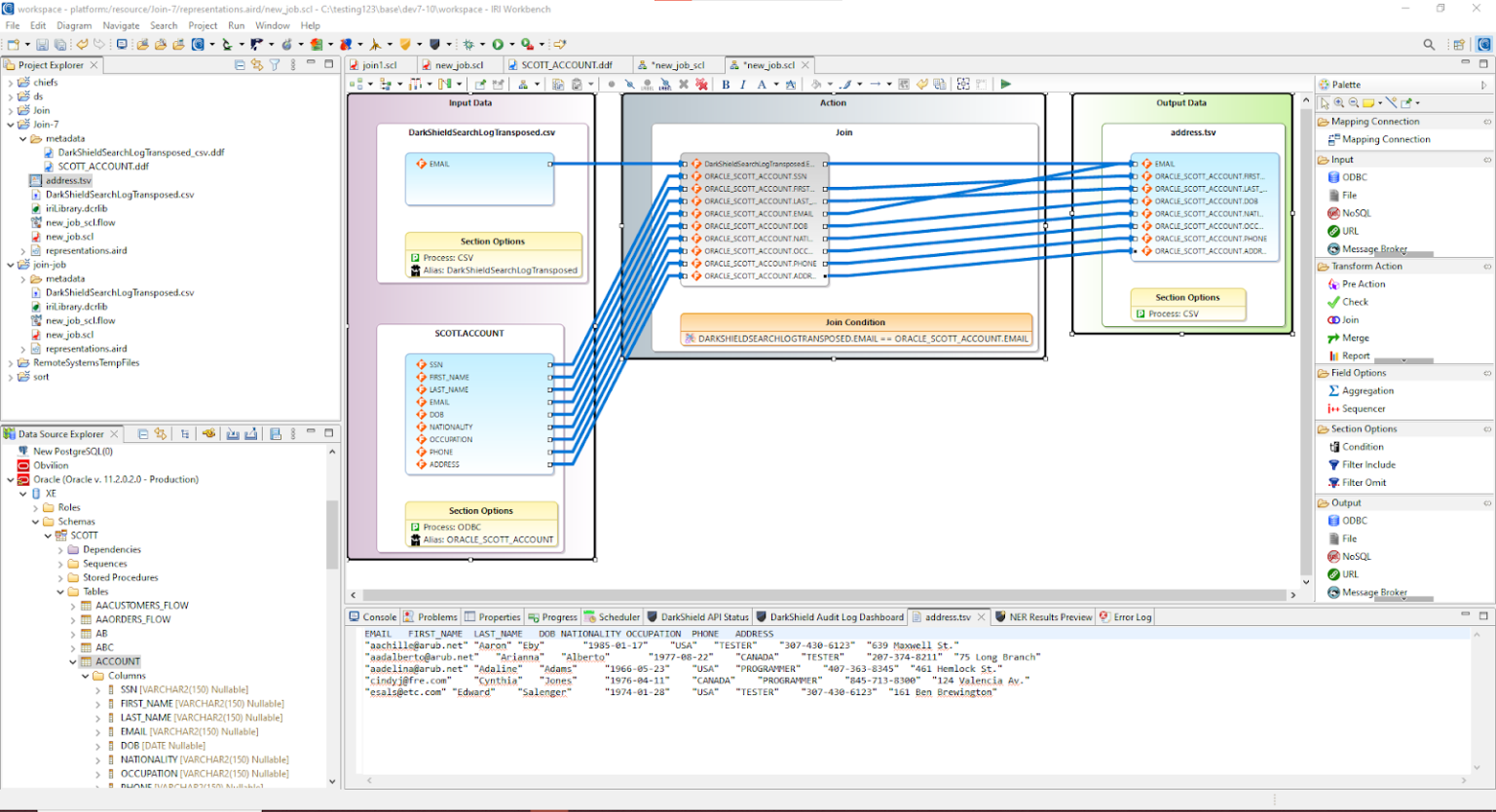Click the Save icon on the main toolbar
This screenshot has width=1496, height=812.
pyautogui.click(x=43, y=43)
